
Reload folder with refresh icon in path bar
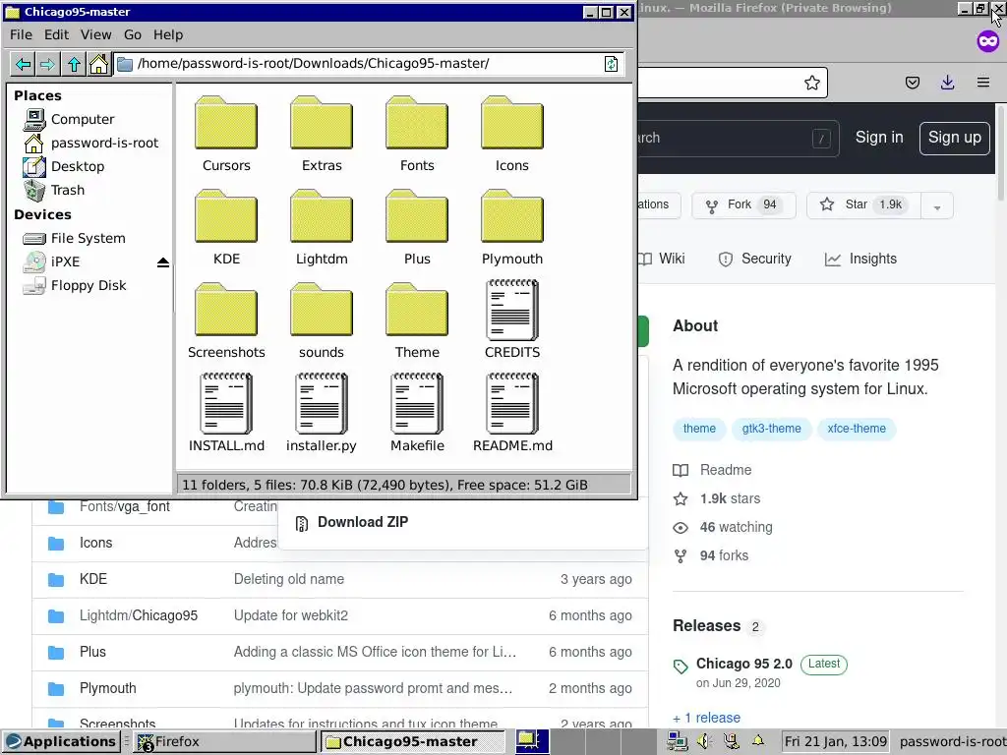click(611, 64)
